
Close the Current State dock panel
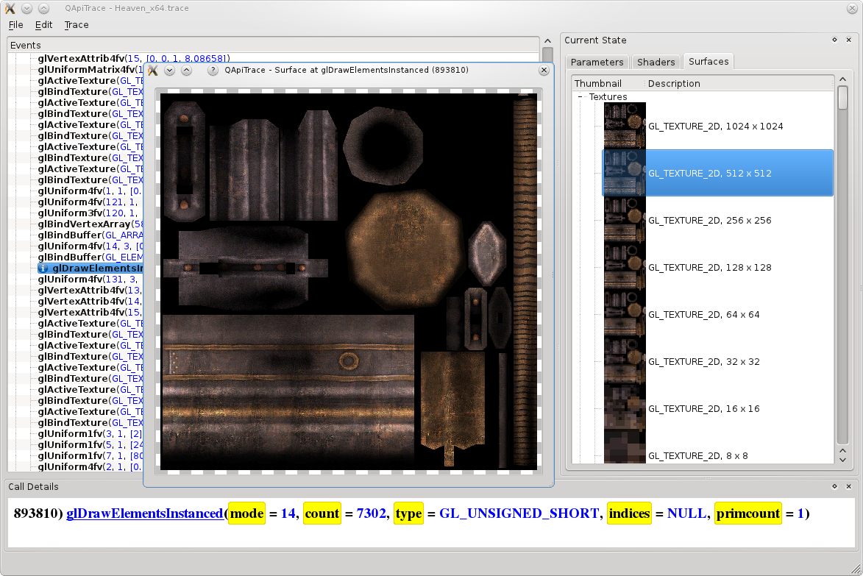click(x=848, y=40)
